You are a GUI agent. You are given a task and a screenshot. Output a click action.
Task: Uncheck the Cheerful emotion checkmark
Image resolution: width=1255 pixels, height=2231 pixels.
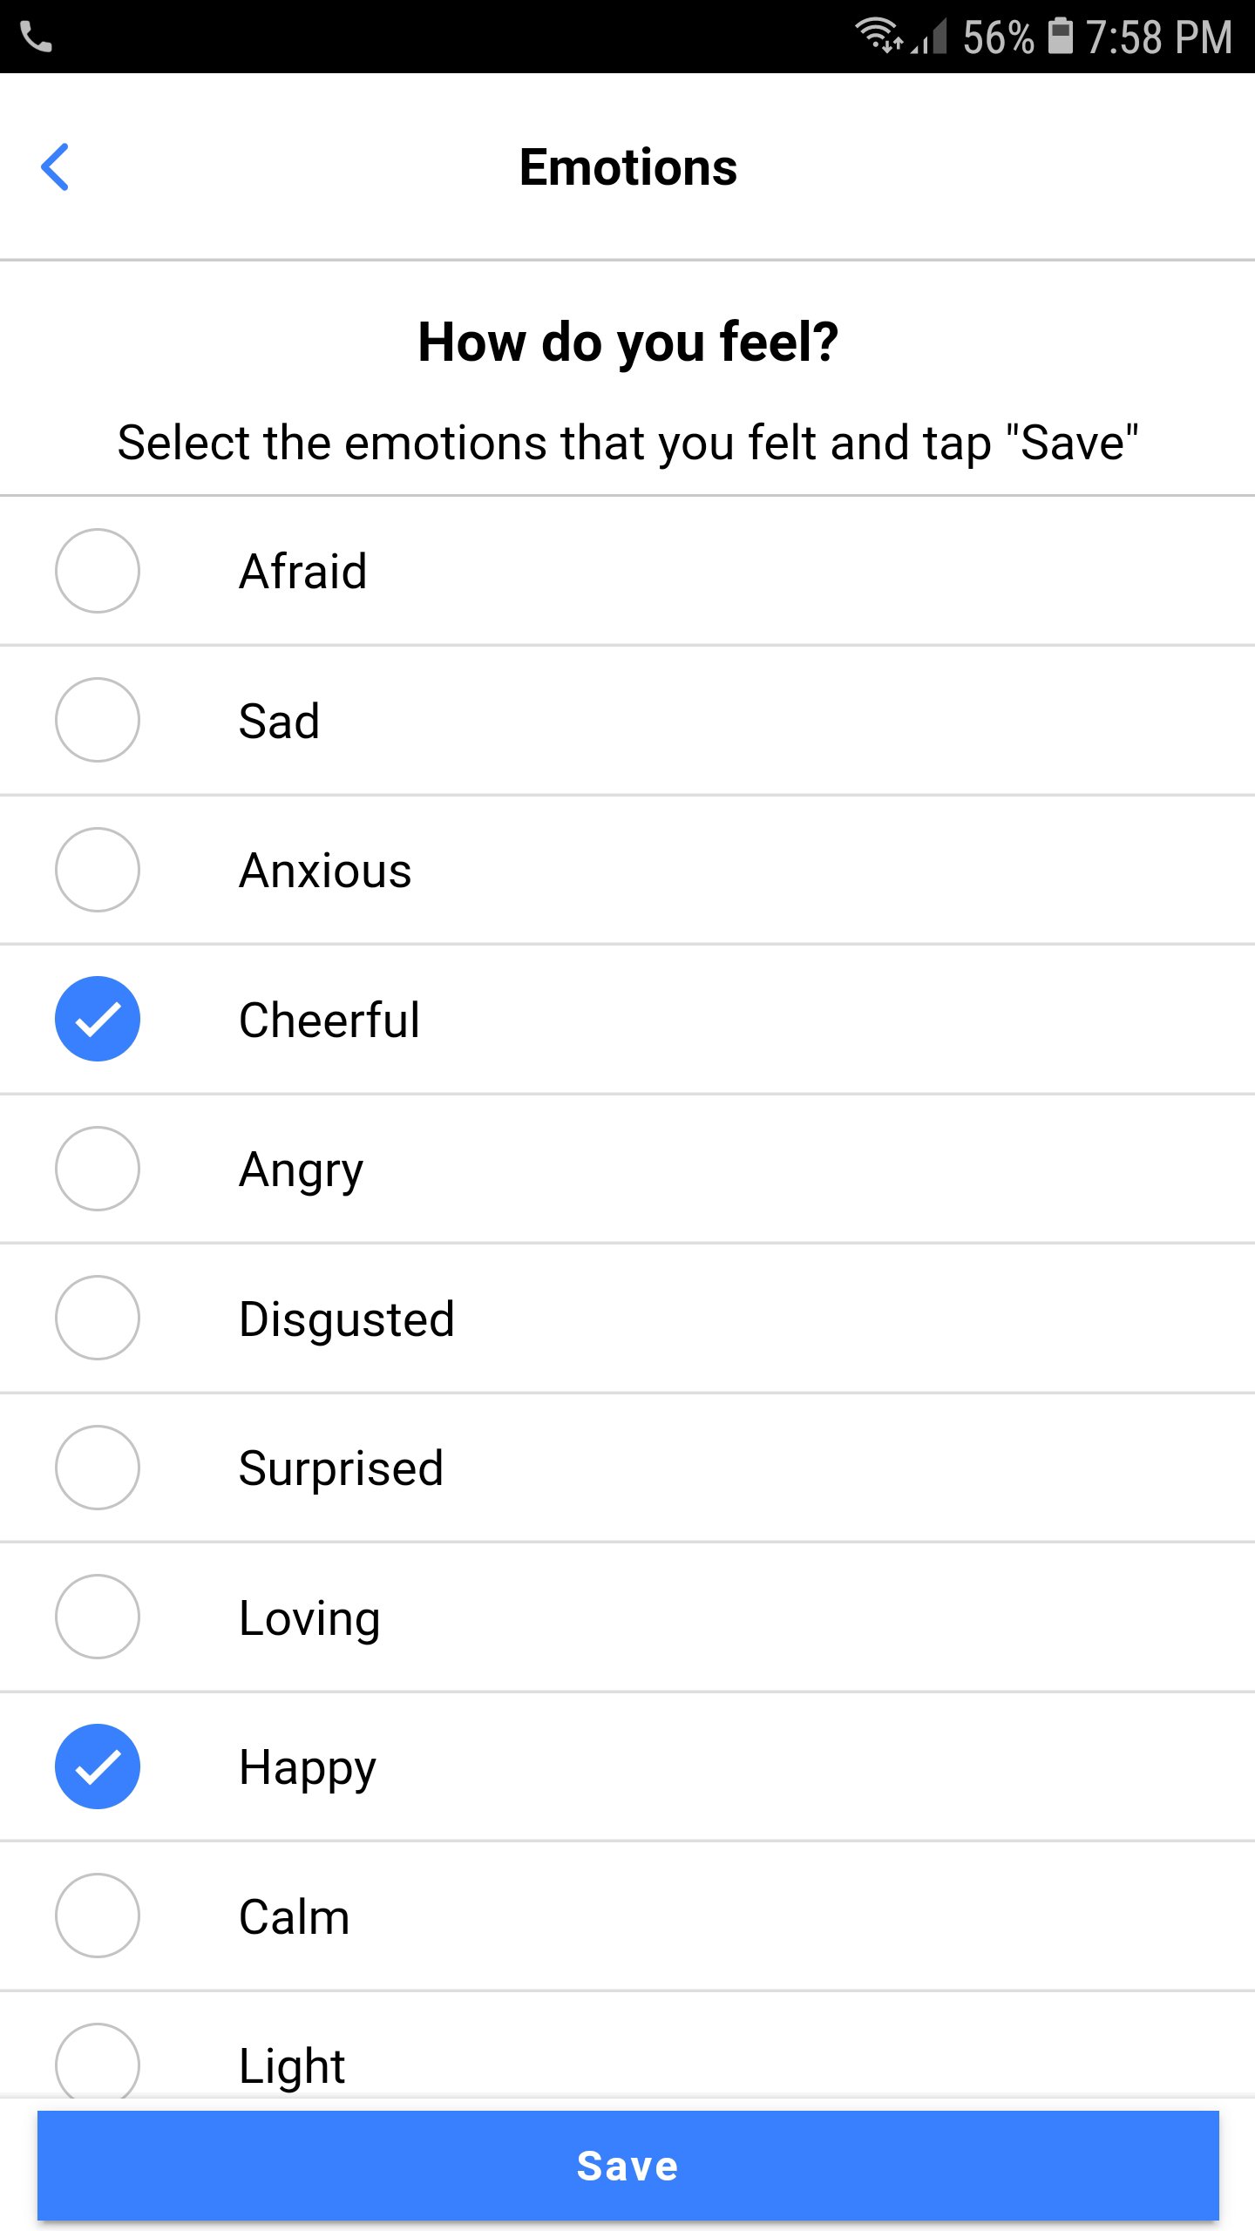pyautogui.click(x=98, y=1019)
